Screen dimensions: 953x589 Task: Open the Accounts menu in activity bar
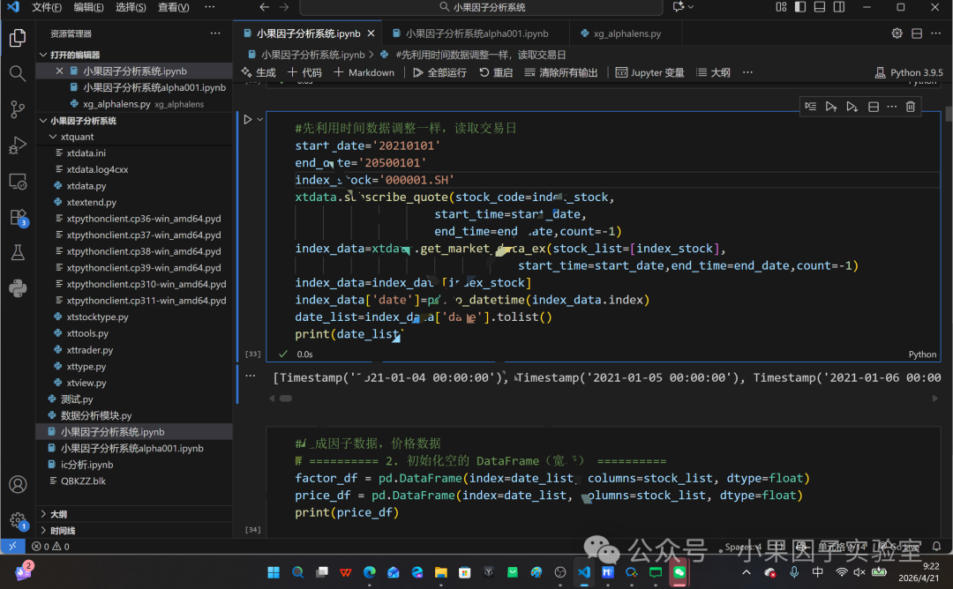[18, 484]
